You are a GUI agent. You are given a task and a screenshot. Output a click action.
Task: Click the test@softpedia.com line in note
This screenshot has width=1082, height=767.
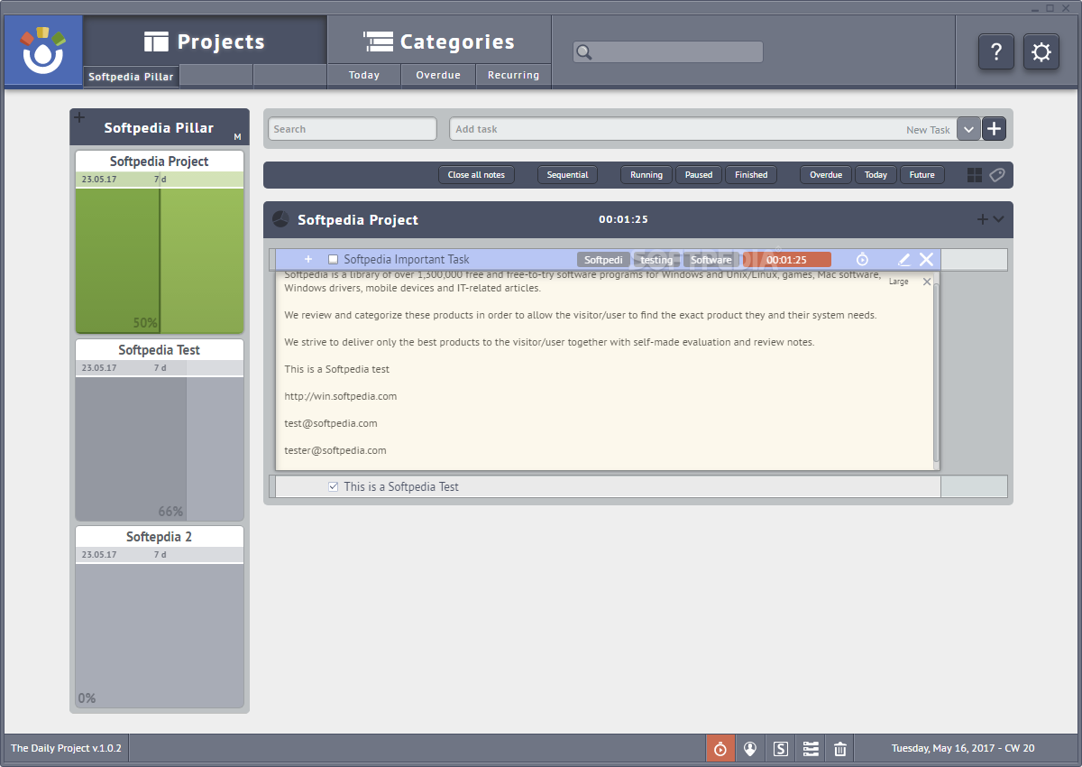tap(331, 423)
